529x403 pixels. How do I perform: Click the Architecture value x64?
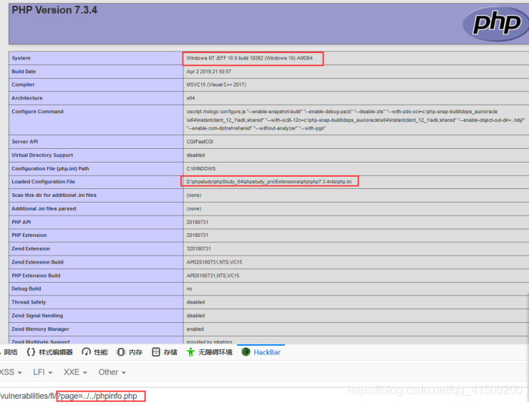(190, 98)
